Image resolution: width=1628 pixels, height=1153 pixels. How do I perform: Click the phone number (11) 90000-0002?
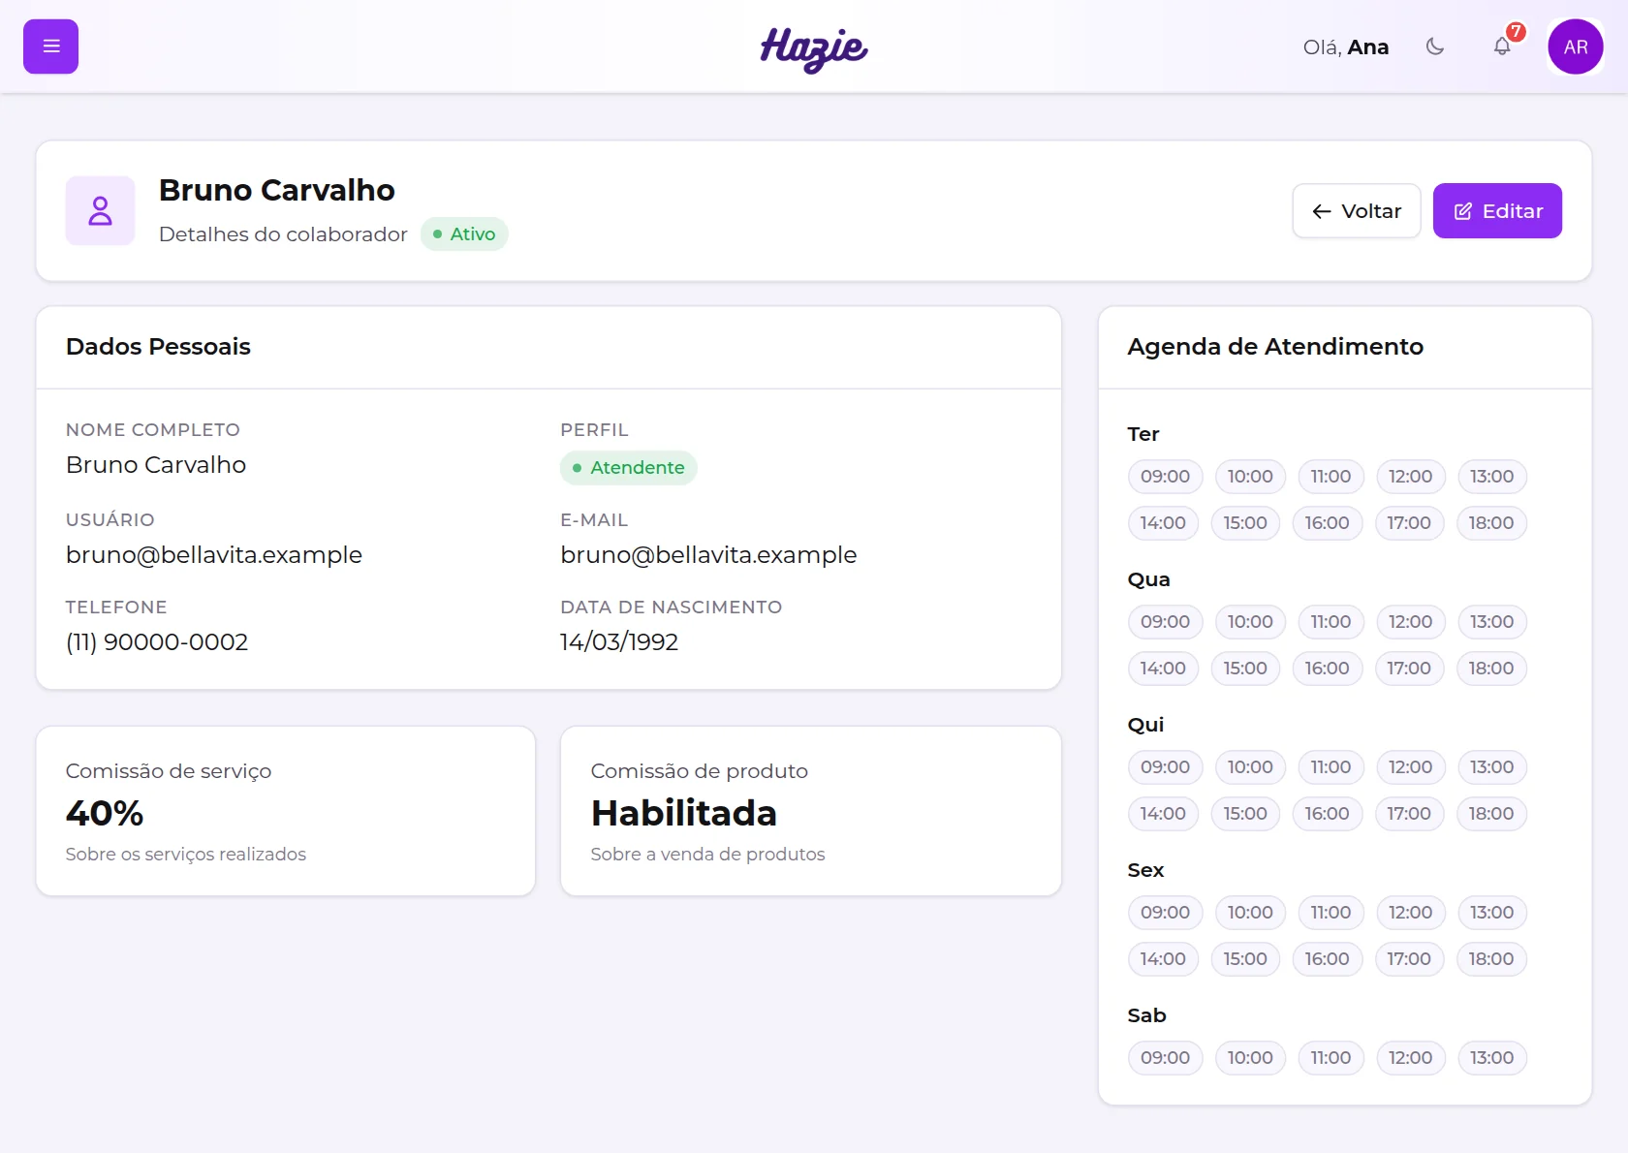(x=157, y=641)
